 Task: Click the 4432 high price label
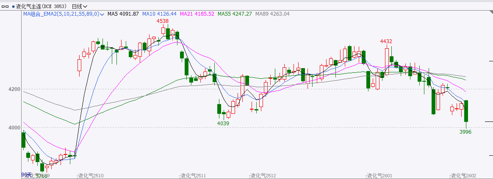coord(386,41)
